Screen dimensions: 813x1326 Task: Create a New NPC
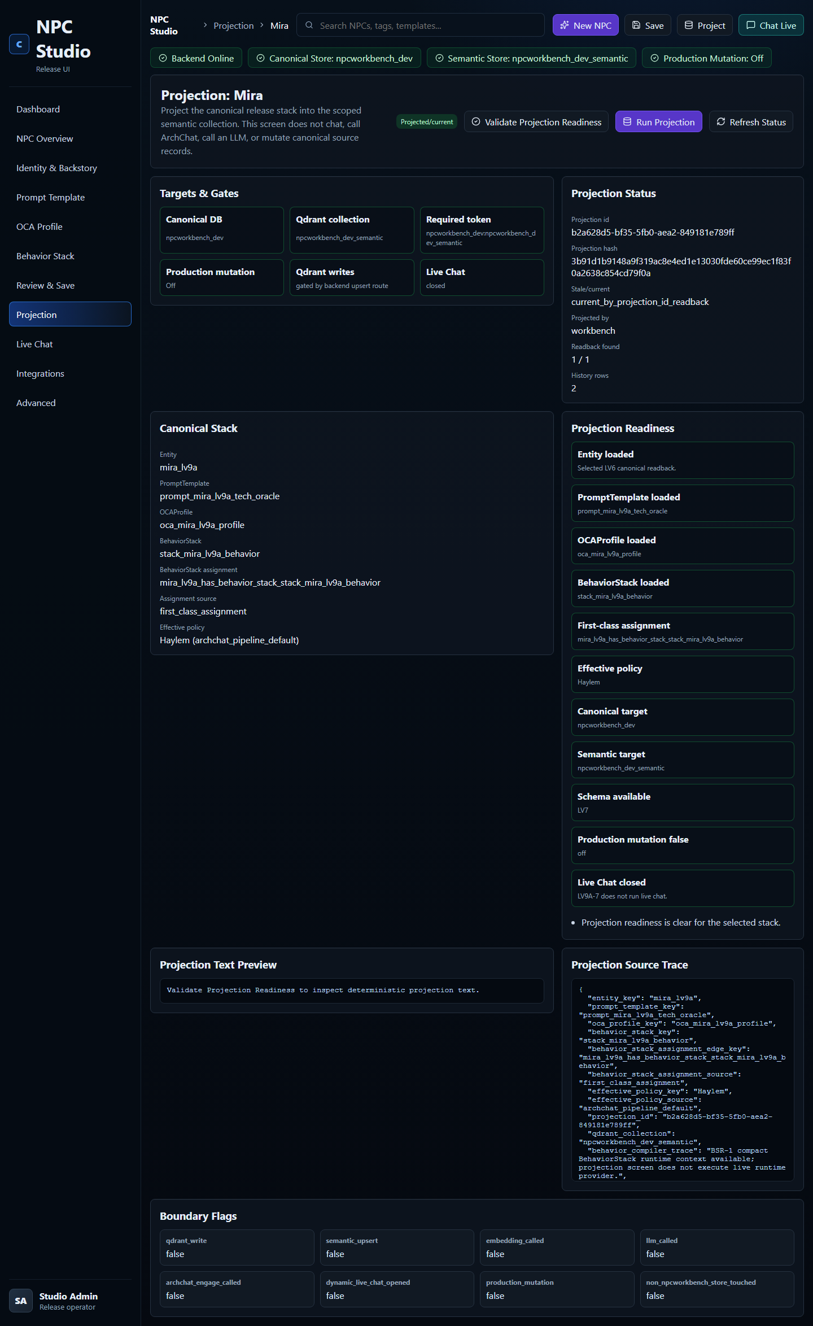[x=585, y=25]
